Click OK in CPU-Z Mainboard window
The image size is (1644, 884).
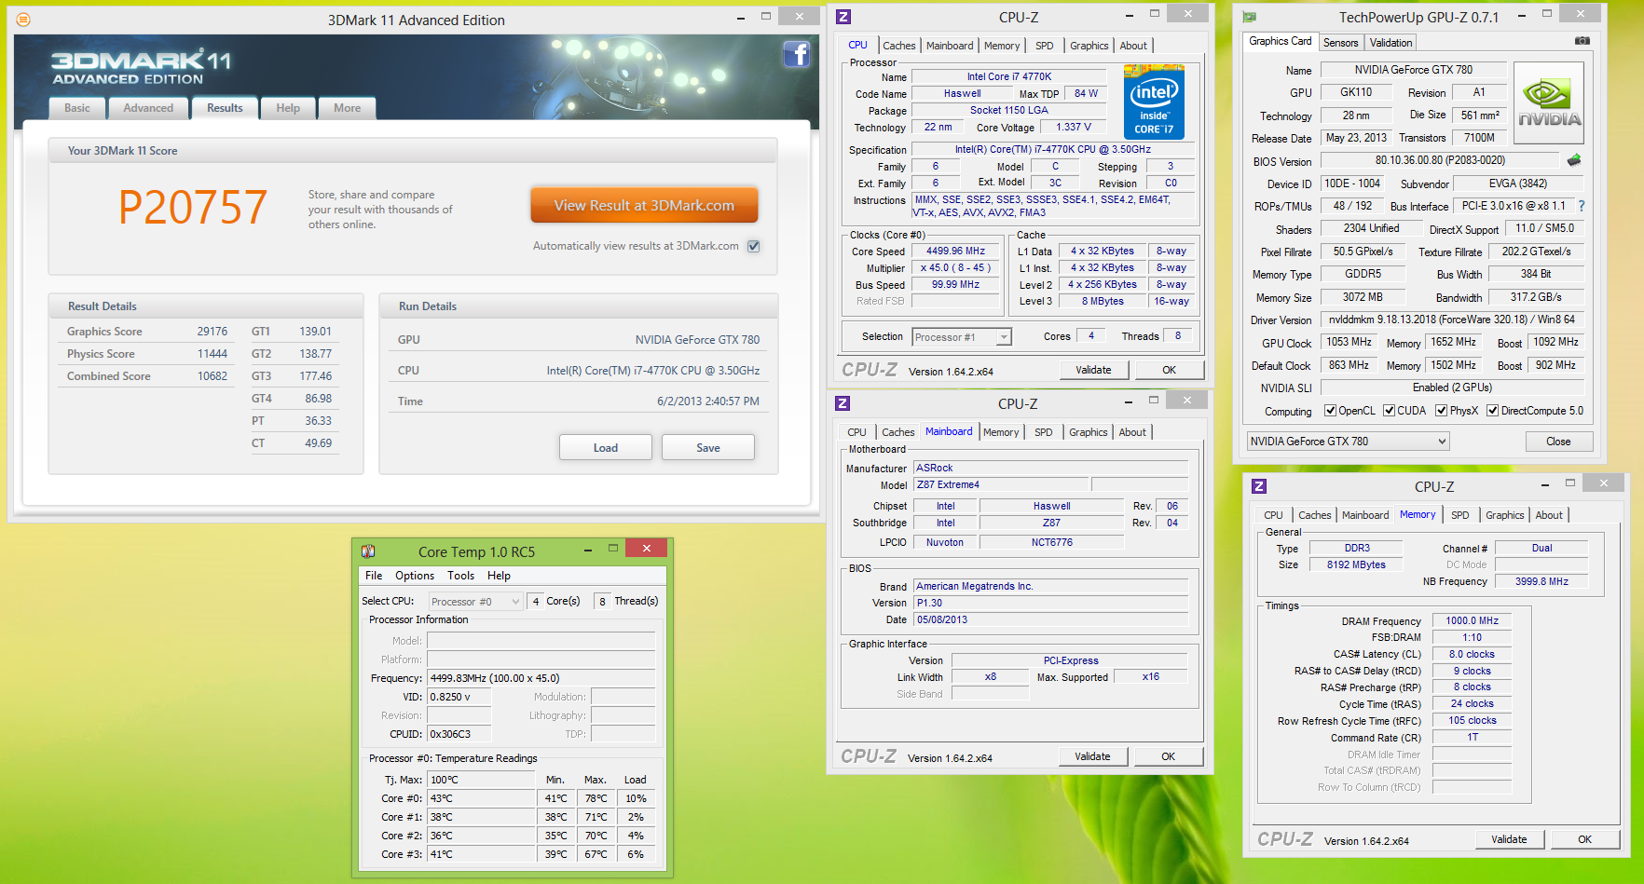pos(1168,756)
